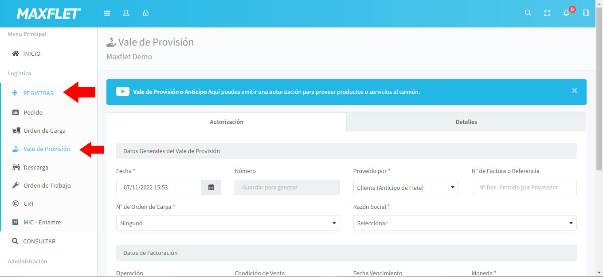Open the search magnifier icon

[x=528, y=13]
